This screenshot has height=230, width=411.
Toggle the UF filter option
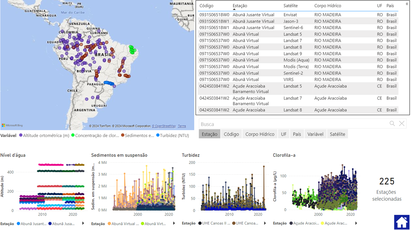coord(284,134)
